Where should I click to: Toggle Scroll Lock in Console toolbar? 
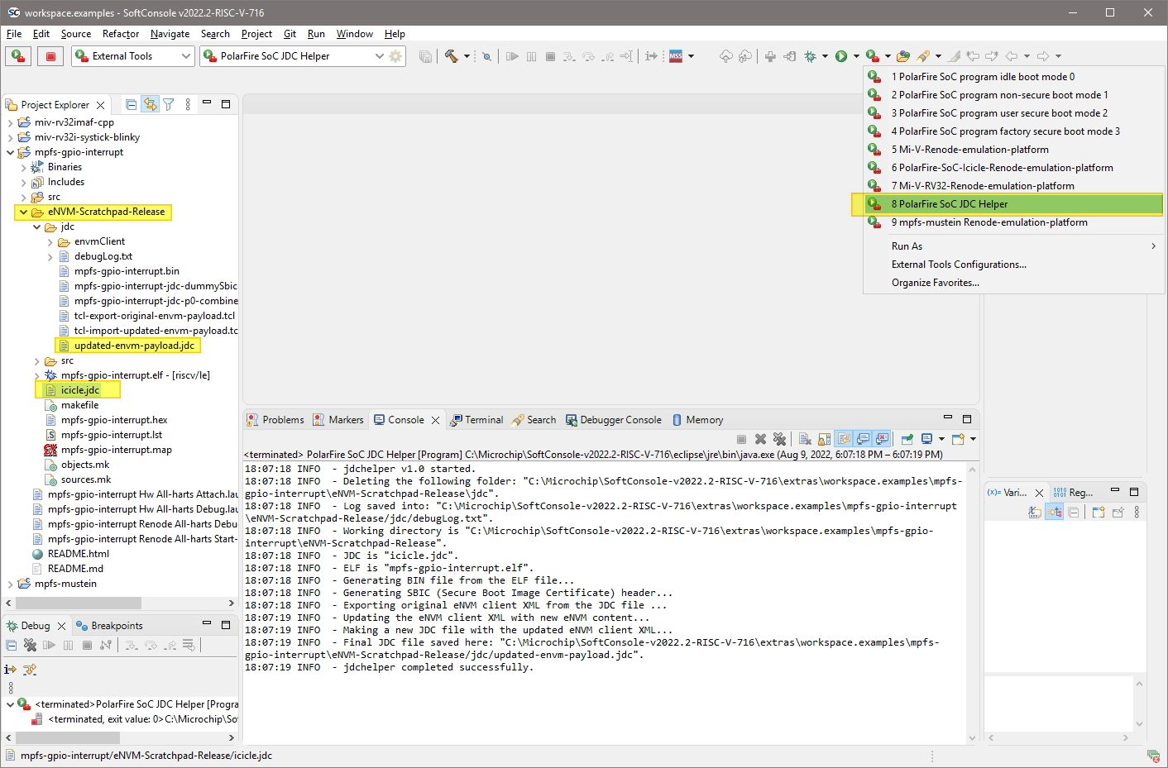click(x=824, y=439)
